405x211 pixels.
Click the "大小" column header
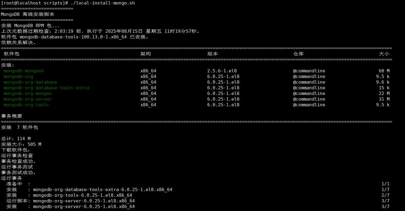coord(384,54)
